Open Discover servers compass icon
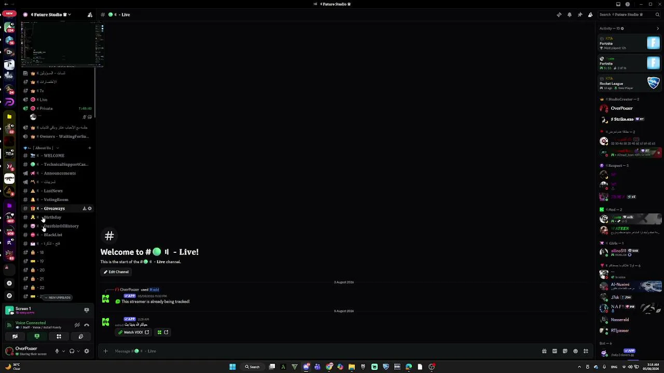 point(9,296)
